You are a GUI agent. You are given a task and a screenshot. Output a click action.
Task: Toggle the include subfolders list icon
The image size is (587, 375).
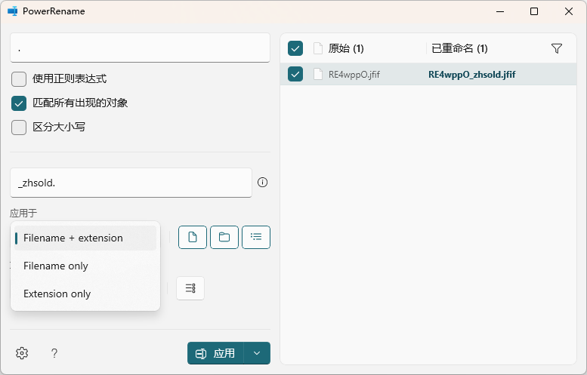pyautogui.click(x=256, y=237)
